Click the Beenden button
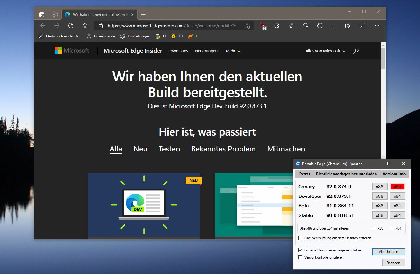 point(393,263)
